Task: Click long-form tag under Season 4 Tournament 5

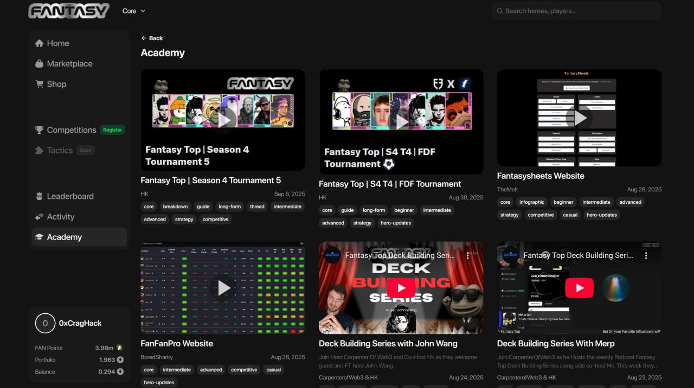Action: click(x=229, y=206)
